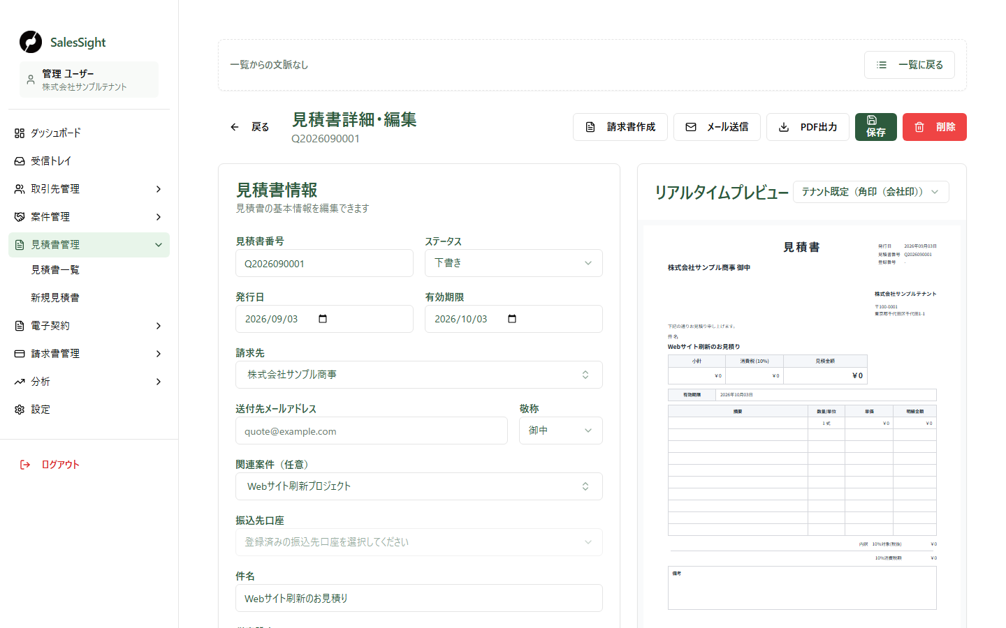Expand the 取引先管理 submenu chevron
1006x628 pixels.
[159, 189]
